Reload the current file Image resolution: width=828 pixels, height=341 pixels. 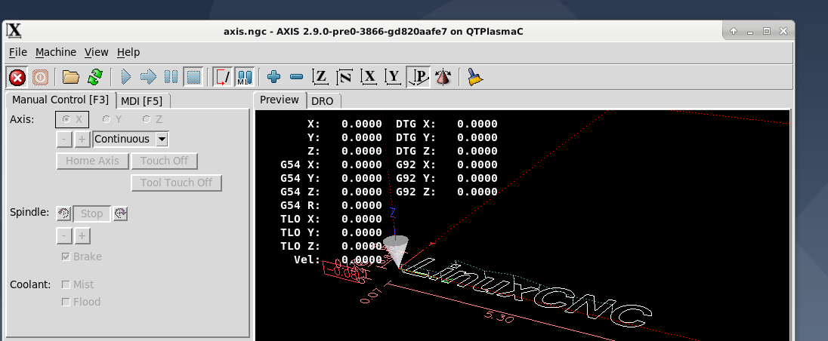pos(95,78)
